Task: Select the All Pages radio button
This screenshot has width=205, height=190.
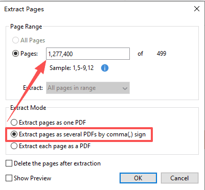Action: click(x=15, y=40)
